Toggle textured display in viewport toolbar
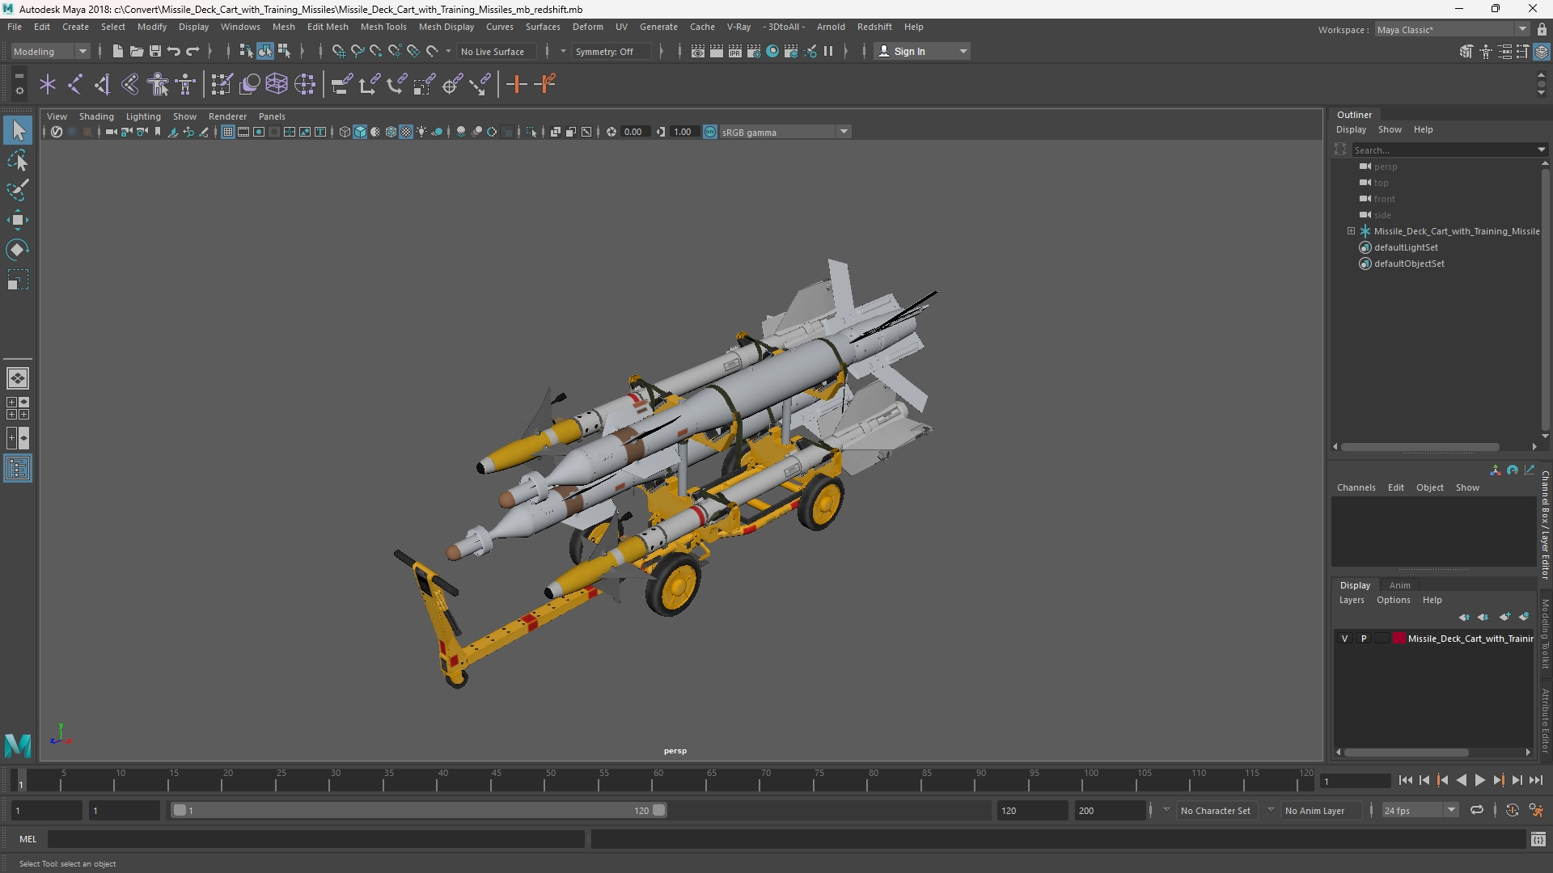1553x873 pixels. [x=406, y=132]
